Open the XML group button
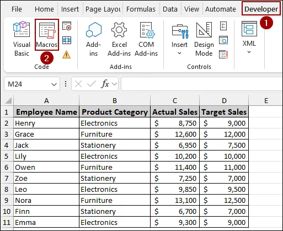Image resolution: width=283 pixels, height=231 pixels. point(249,37)
